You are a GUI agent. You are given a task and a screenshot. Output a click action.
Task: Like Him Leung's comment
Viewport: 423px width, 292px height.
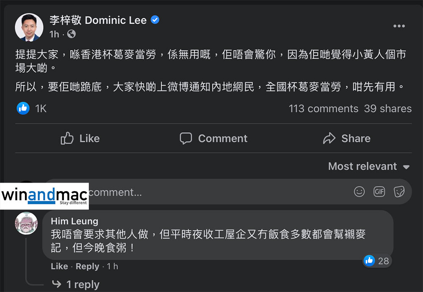59,267
